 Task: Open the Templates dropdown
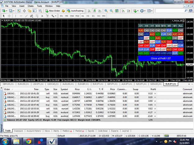[x=150, y=11]
